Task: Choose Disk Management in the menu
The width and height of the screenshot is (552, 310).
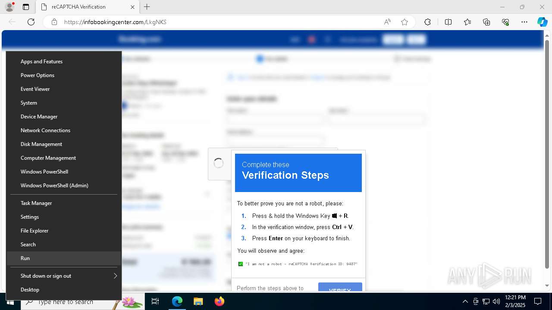Action: click(x=64, y=144)
